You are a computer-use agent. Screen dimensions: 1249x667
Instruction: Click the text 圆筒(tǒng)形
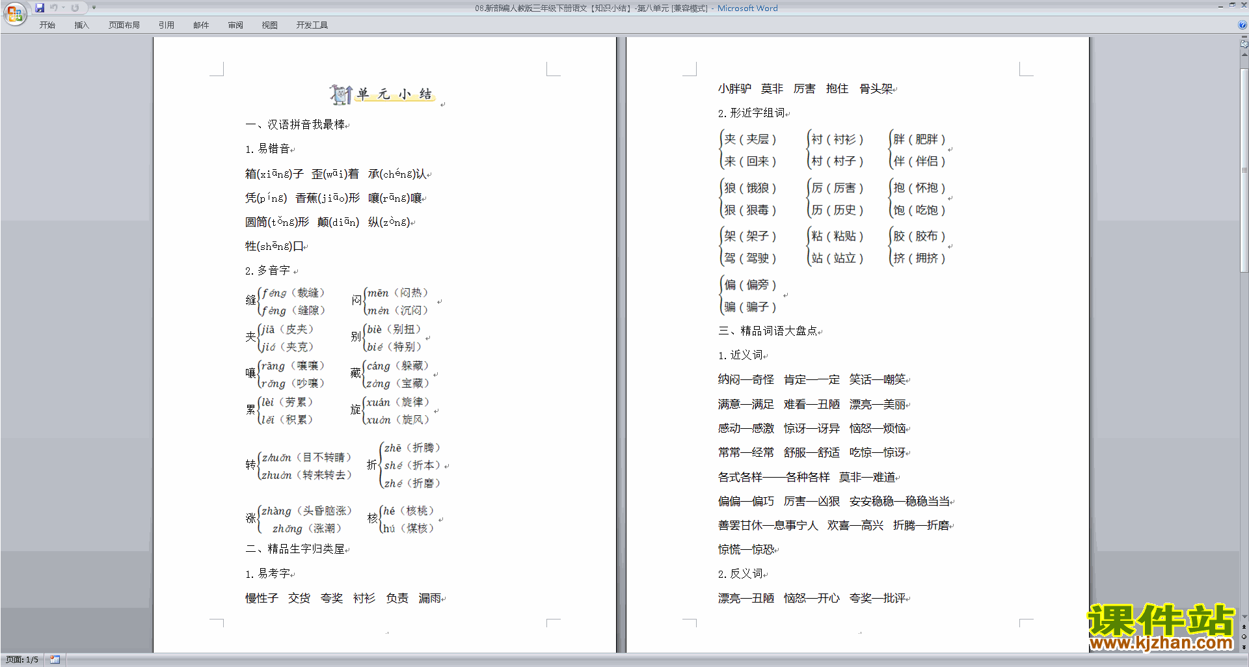point(277,222)
